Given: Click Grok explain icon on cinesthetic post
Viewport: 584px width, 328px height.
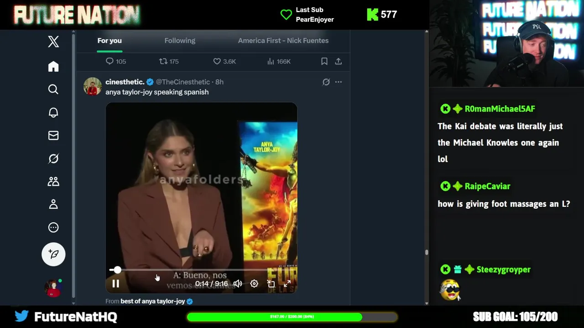Looking at the screenshot, I should point(326,82).
